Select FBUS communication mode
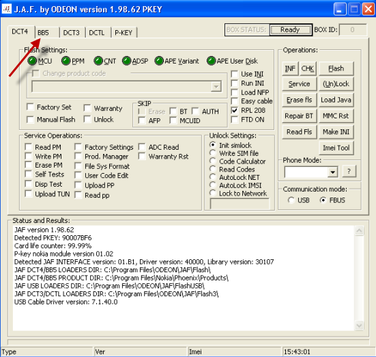 click(323, 200)
